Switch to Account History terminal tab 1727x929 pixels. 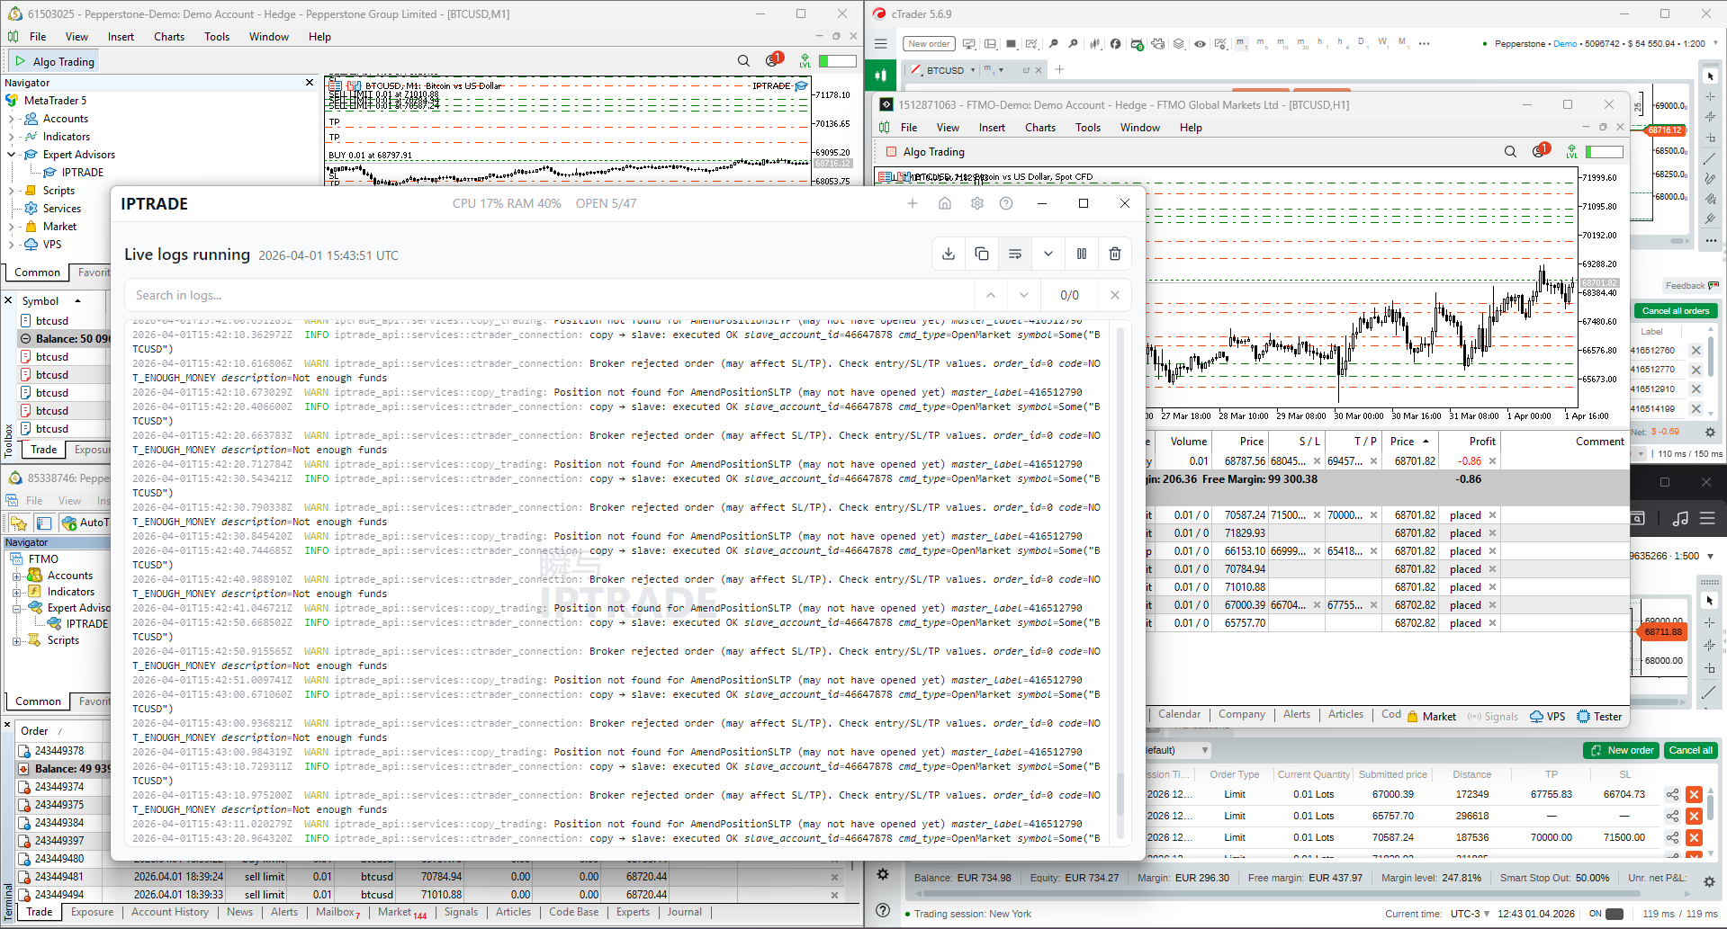pyautogui.click(x=169, y=912)
